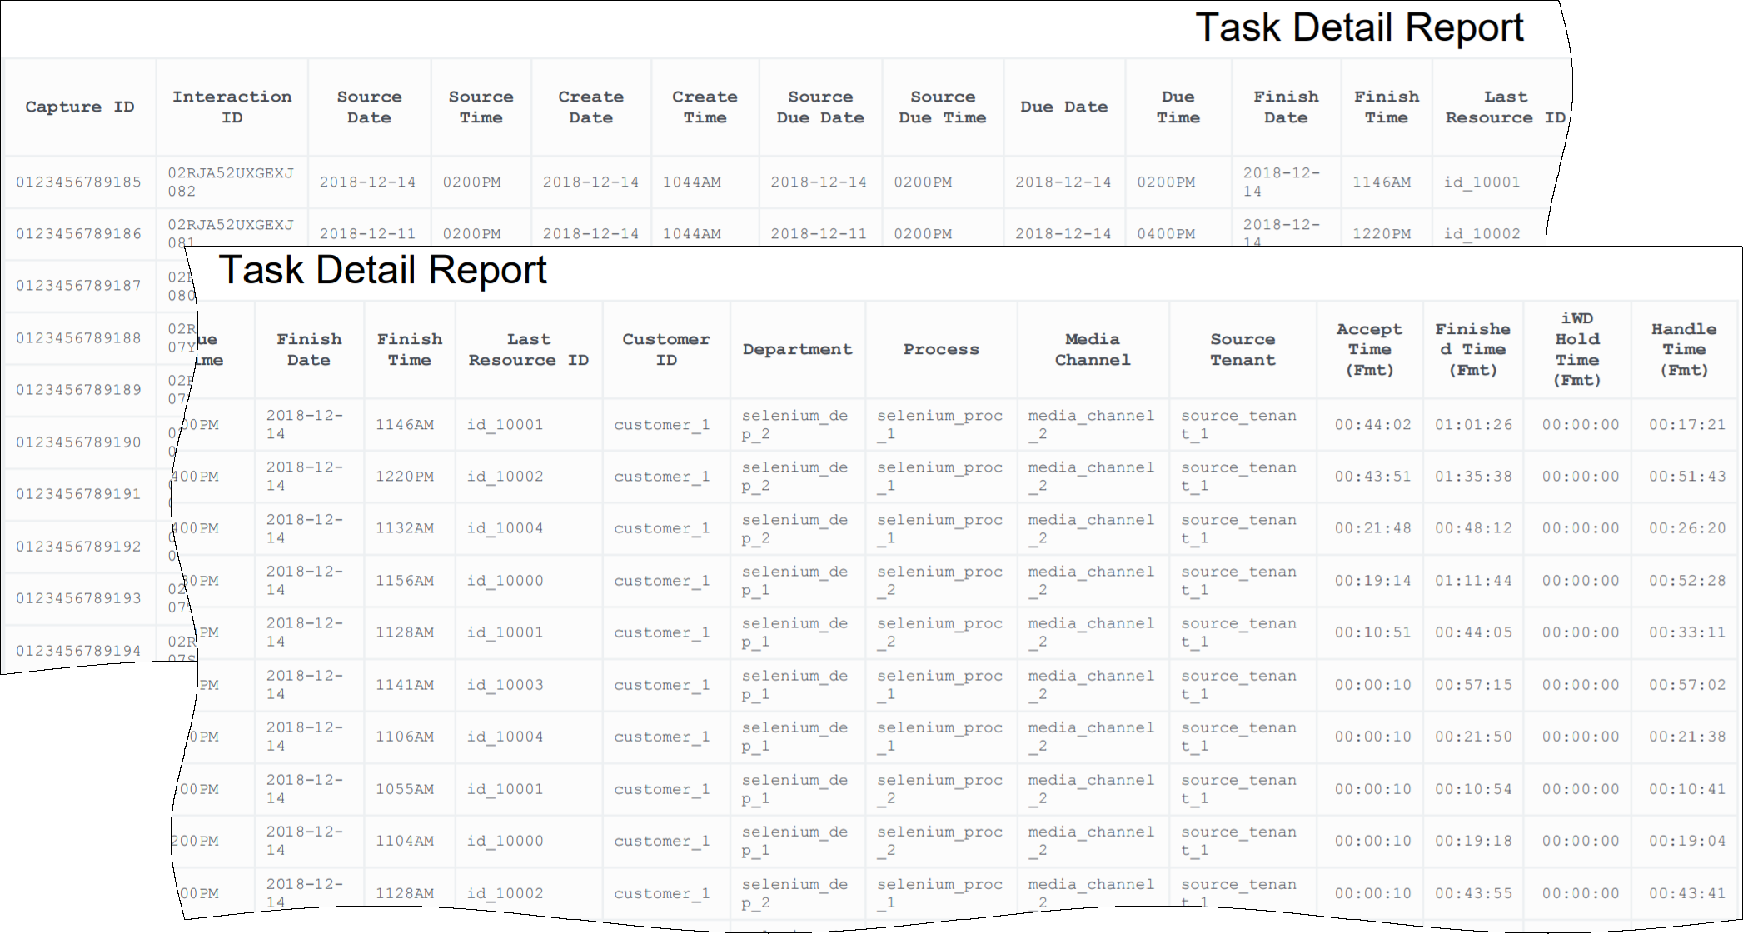Click the Interaction ID column header
The width and height of the screenshot is (1743, 934).
232,107
